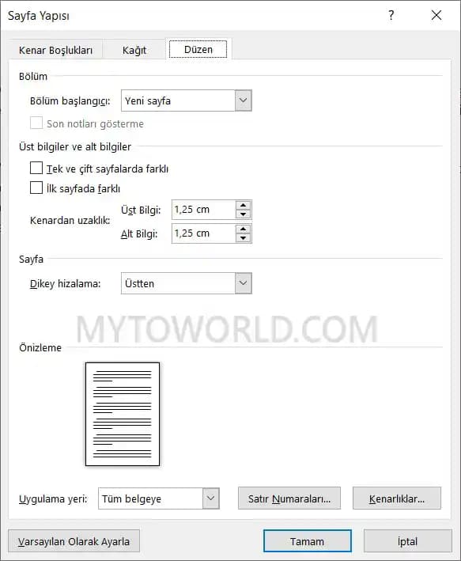This screenshot has width=461, height=561.
Task: Click the page preview thumbnail
Action: coord(123,414)
